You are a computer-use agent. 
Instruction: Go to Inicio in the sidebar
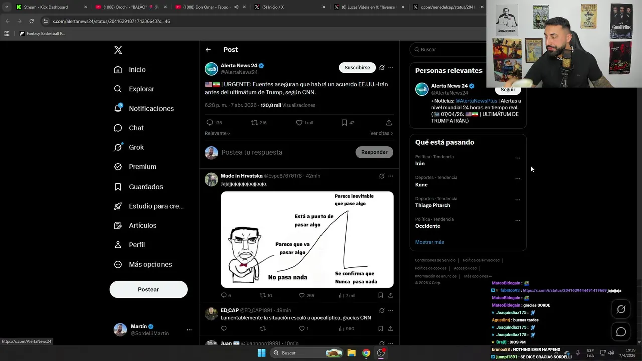tap(130, 70)
